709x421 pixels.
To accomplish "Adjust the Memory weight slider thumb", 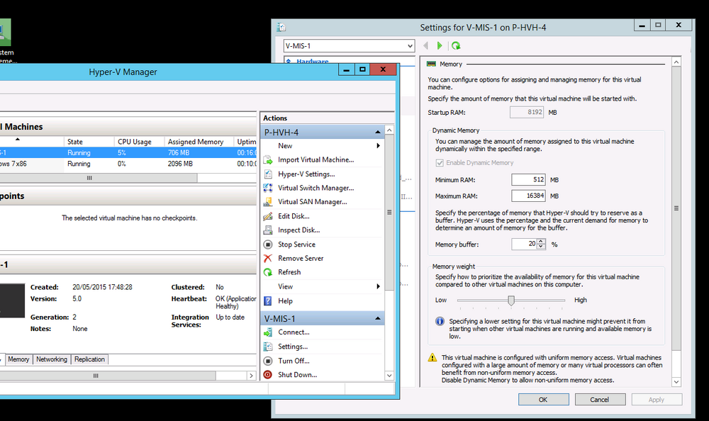I will pyautogui.click(x=511, y=301).
